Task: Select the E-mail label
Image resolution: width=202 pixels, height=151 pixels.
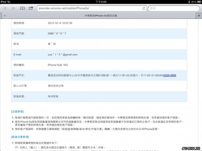Action: [x=18, y=54]
